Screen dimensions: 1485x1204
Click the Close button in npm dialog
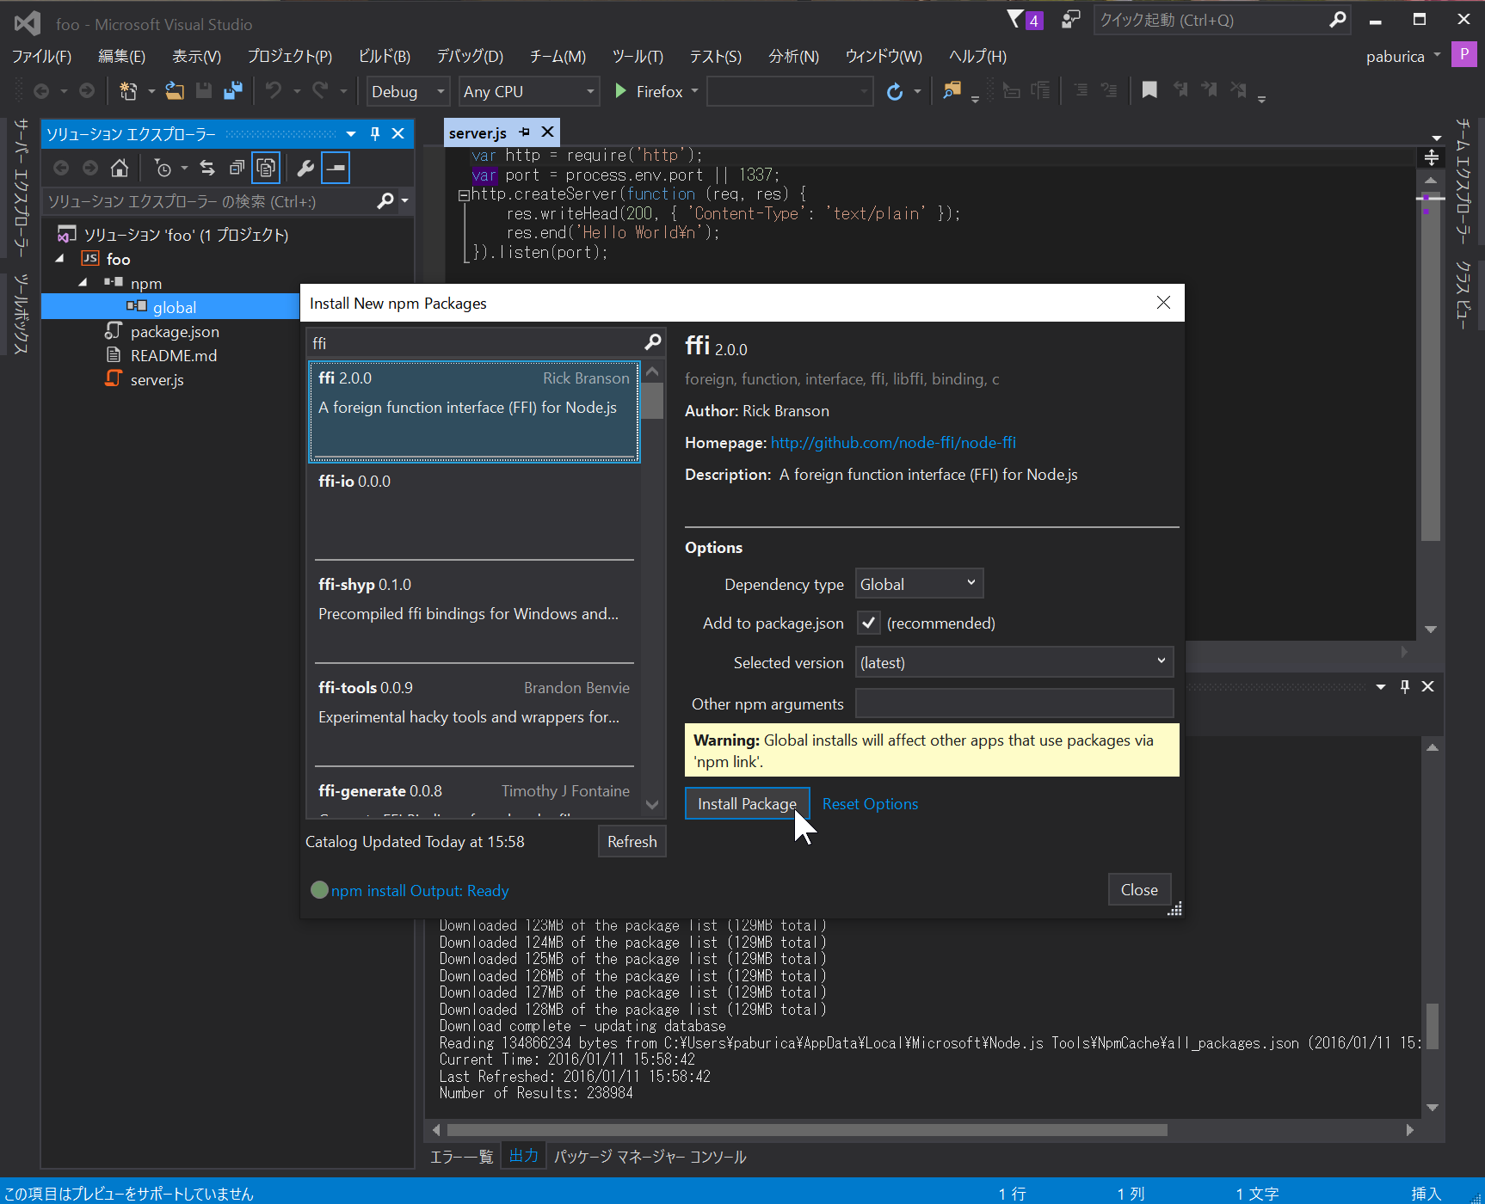pos(1139,890)
